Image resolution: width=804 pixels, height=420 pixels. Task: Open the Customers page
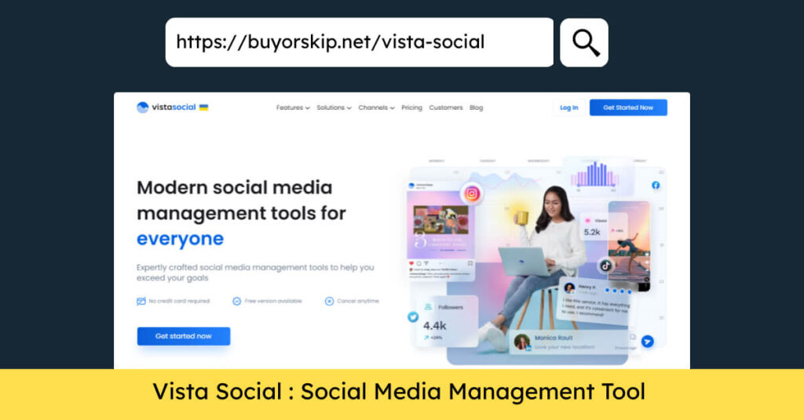click(x=446, y=108)
